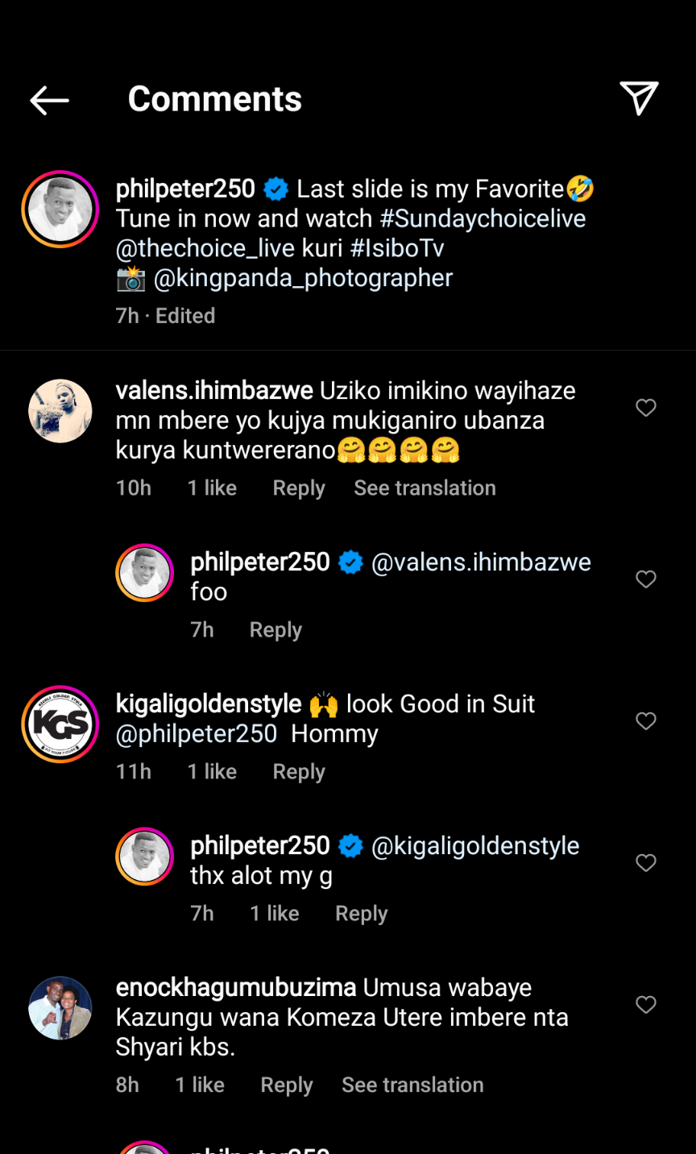Open the @thechoice_live mention

(x=205, y=249)
